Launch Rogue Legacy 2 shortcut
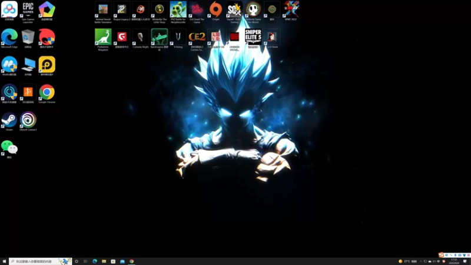This screenshot has height=265, width=471. coord(122,11)
